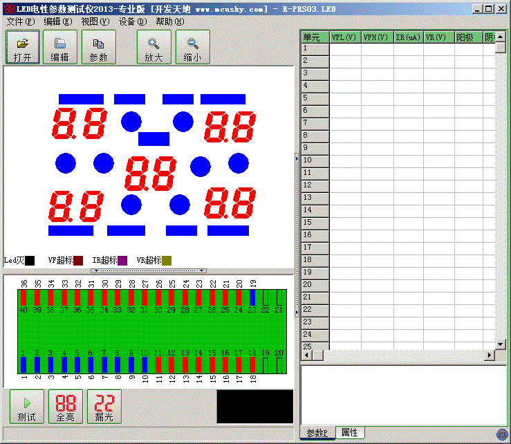The image size is (511, 444).
Task: Click the 编辑 (Edit) toolbar button
Action: click(x=60, y=48)
